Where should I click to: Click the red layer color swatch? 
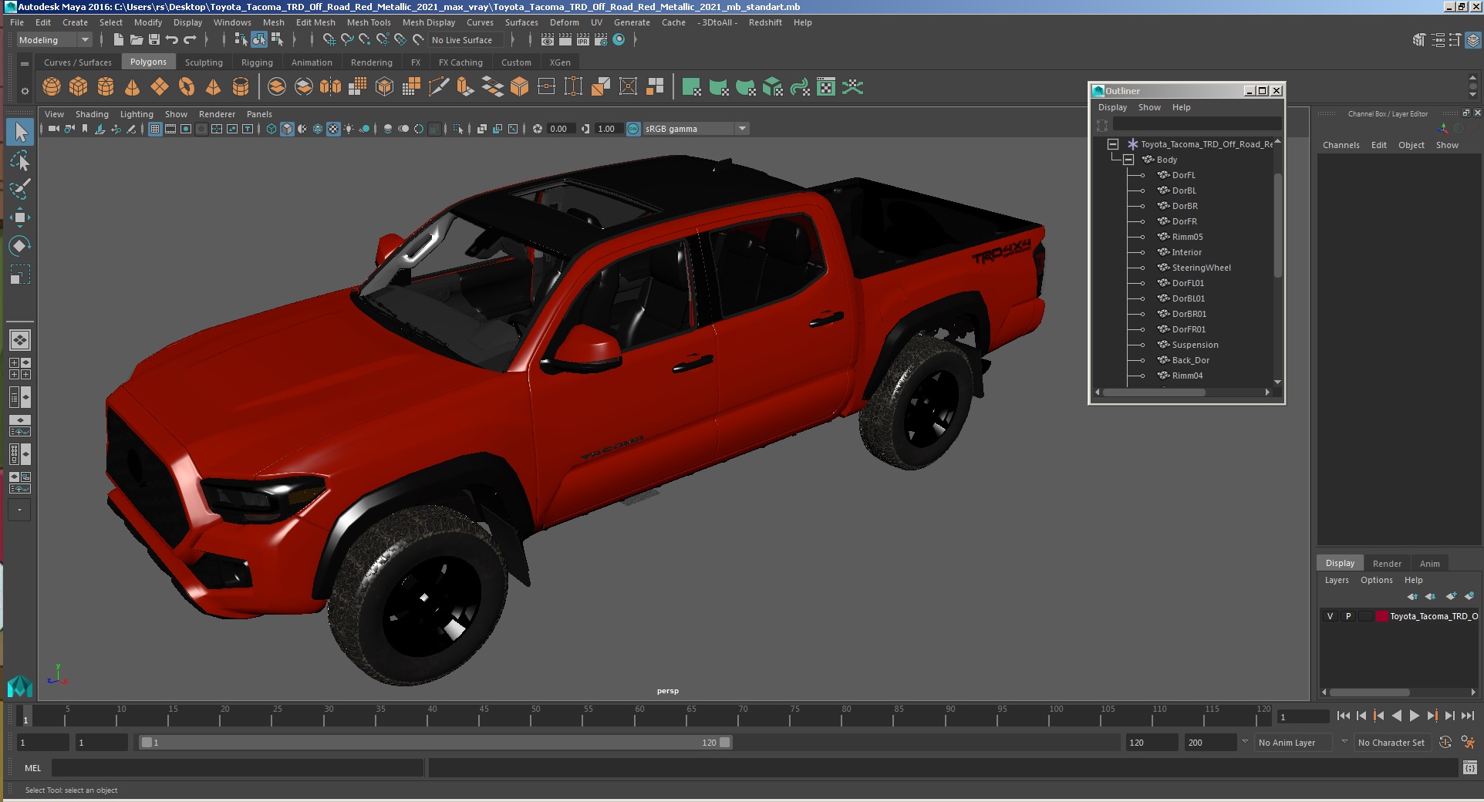tap(1382, 616)
